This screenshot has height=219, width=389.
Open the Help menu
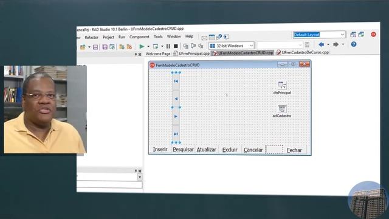(x=189, y=36)
